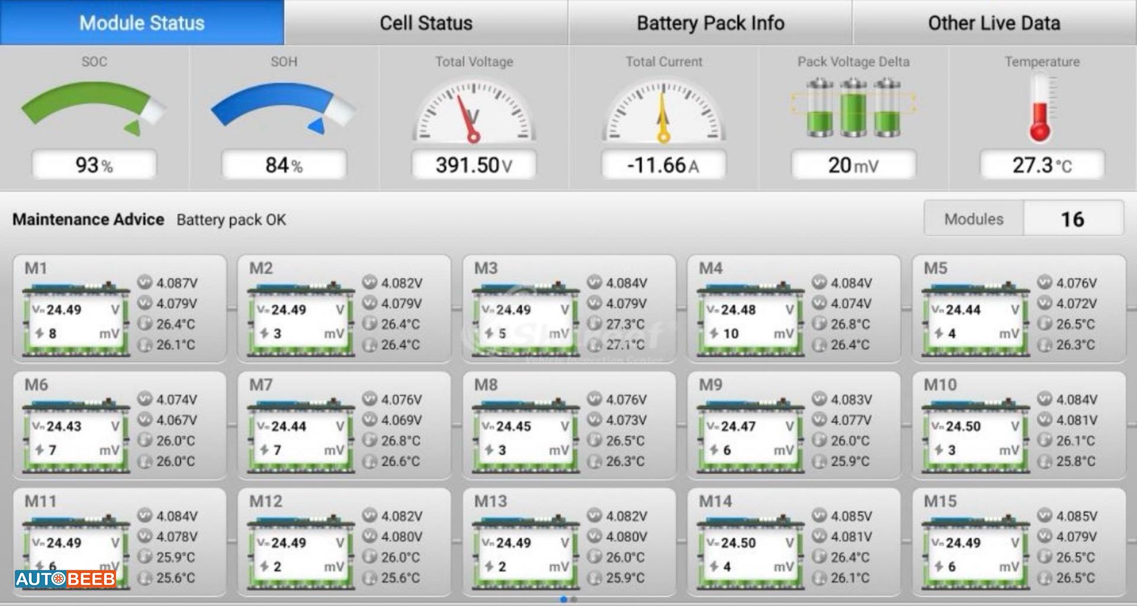Select the M1 module battery icon
Viewport: 1137px width, 606px height.
[x=76, y=320]
